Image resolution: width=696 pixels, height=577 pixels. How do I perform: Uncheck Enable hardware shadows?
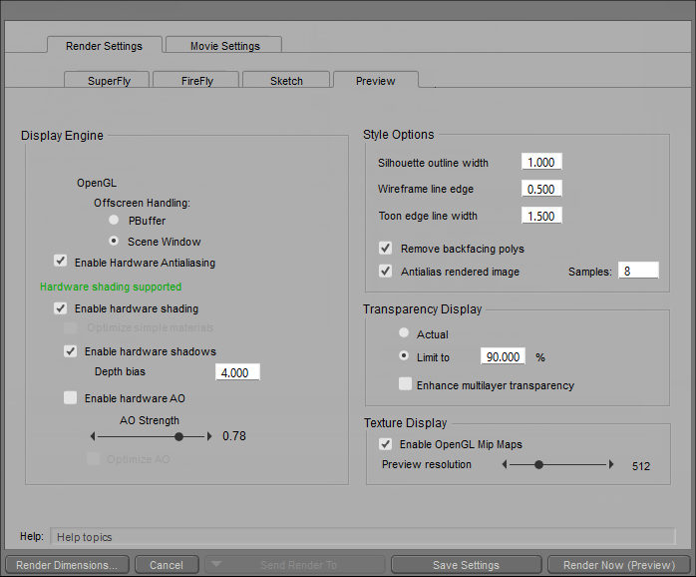pyautogui.click(x=71, y=351)
